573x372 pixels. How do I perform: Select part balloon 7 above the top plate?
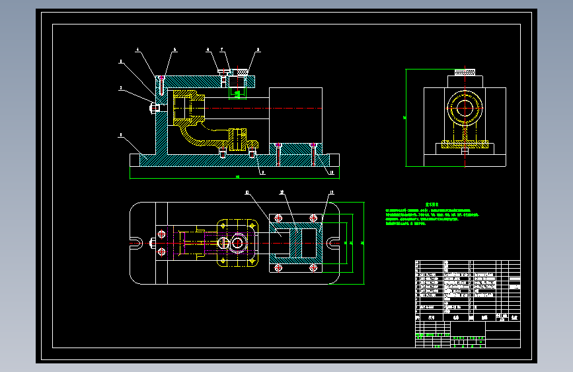(x=222, y=50)
